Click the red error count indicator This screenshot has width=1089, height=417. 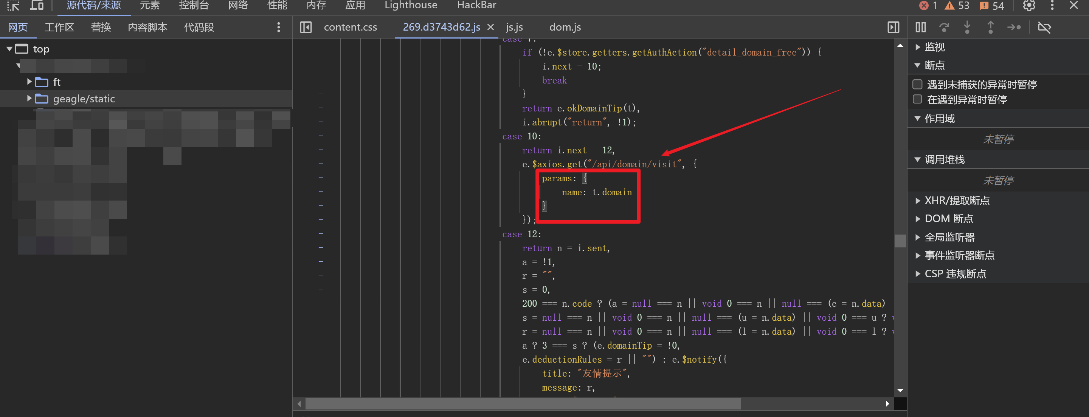coord(929,6)
